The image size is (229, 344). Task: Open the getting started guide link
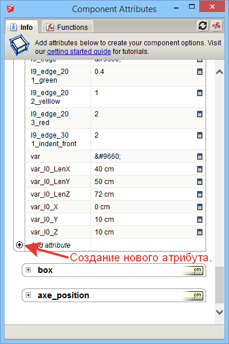79,52
